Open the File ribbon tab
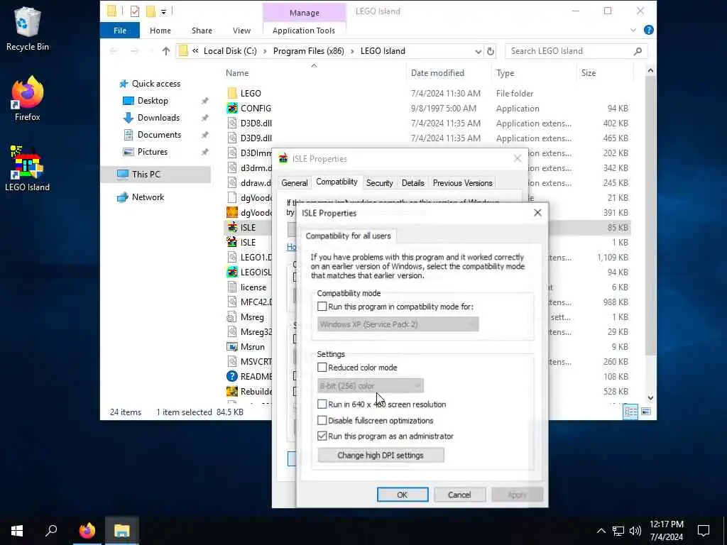The height and width of the screenshot is (545, 727). click(x=119, y=30)
